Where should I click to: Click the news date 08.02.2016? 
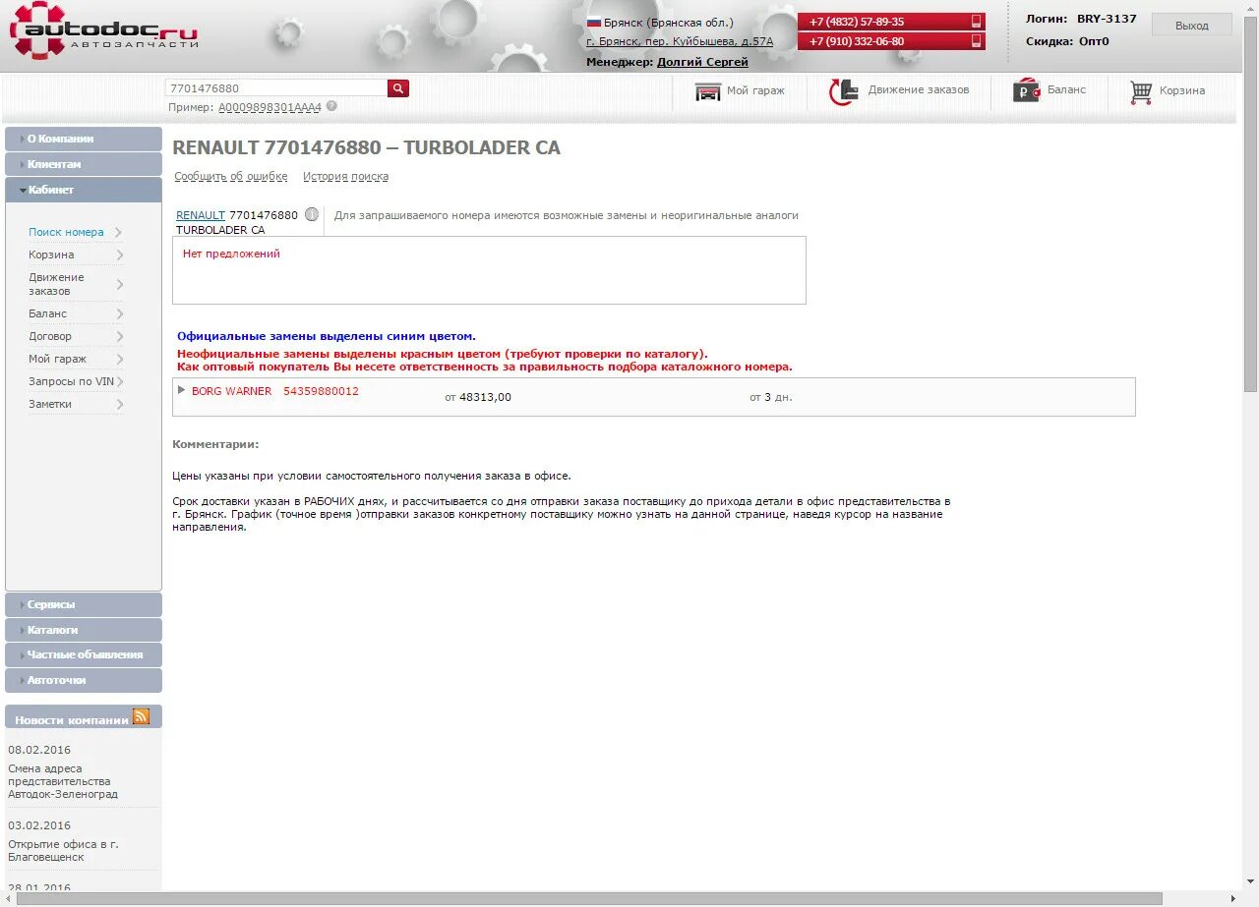pos(39,750)
